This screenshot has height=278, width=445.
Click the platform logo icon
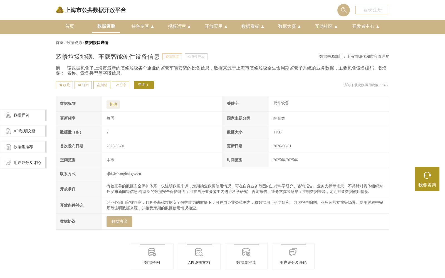(60, 10)
